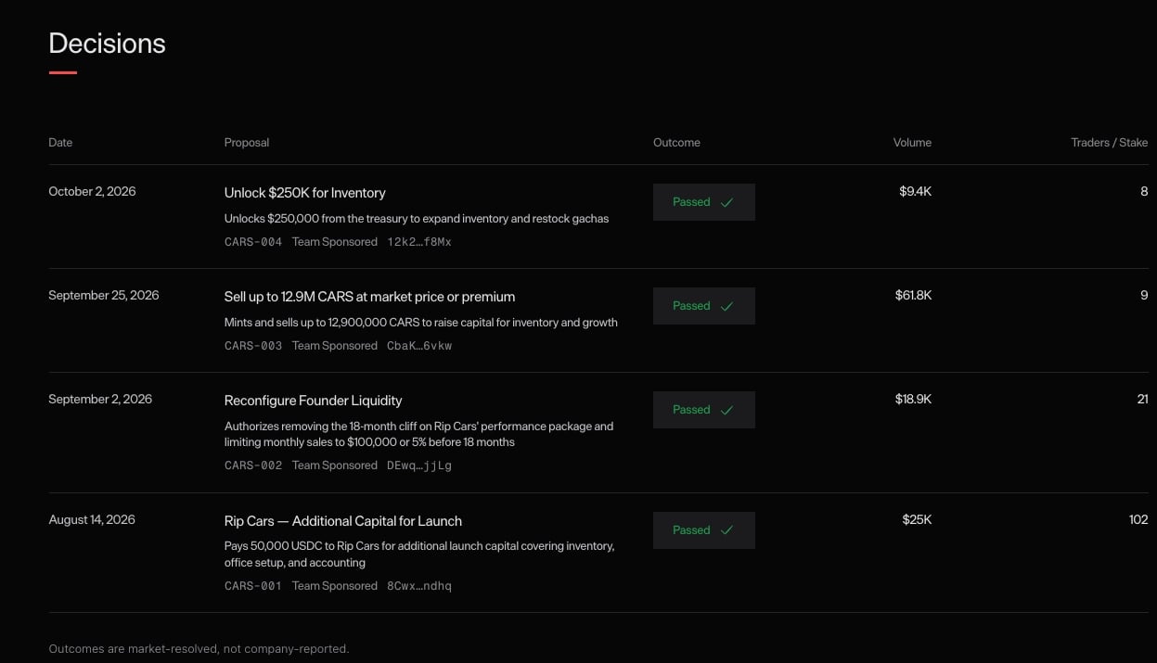Click the Passed badge for CARS-004

coord(703,202)
